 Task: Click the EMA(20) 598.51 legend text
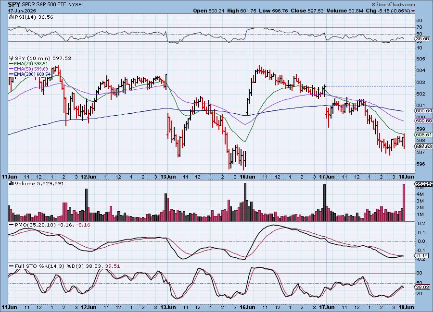coord(31,64)
